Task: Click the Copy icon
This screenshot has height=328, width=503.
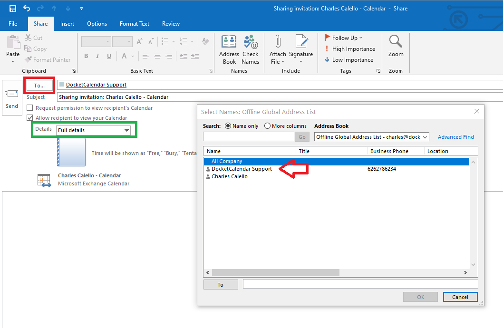Action: (28, 49)
